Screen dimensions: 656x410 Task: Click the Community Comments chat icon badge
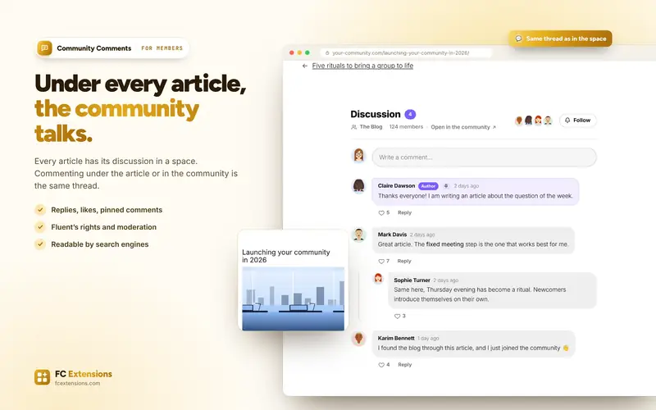44,48
